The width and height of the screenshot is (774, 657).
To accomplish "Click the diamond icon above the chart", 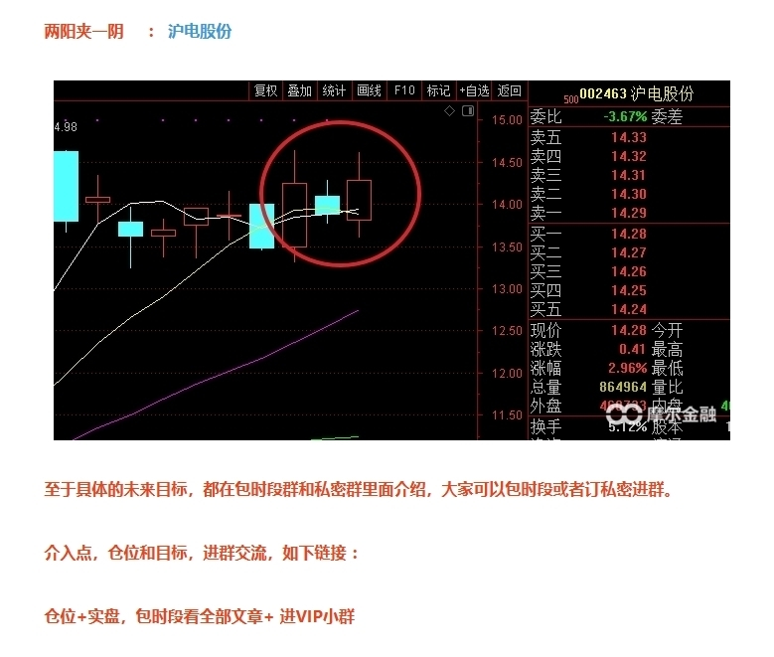I will pyautogui.click(x=450, y=110).
